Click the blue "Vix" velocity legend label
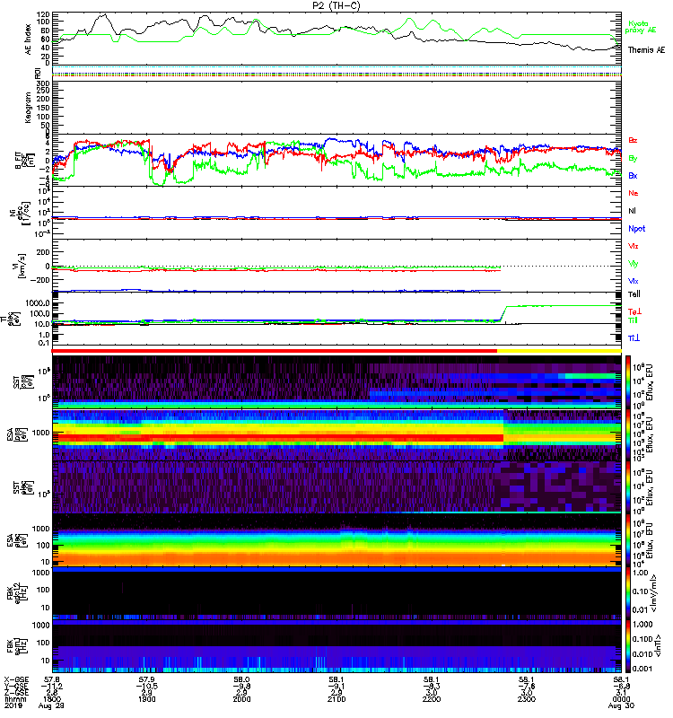This screenshot has width=673, height=718. [633, 281]
